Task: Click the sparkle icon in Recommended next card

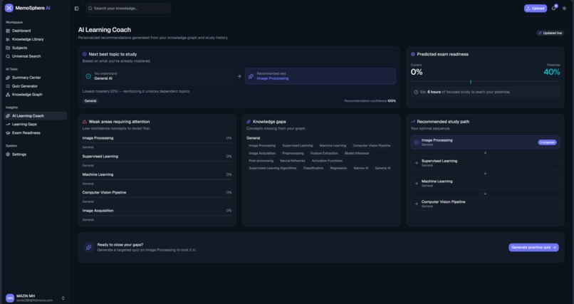Action: click(x=251, y=76)
